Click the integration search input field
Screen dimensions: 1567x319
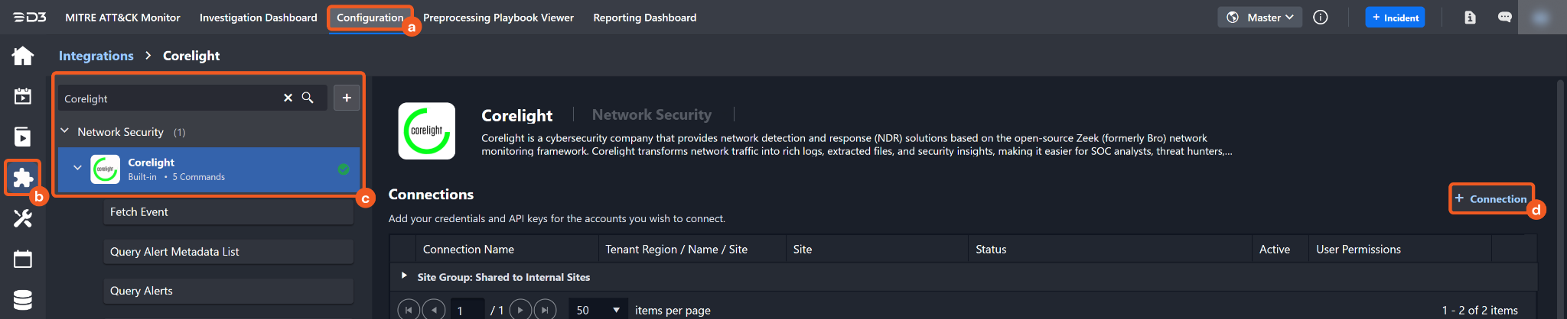click(x=168, y=98)
